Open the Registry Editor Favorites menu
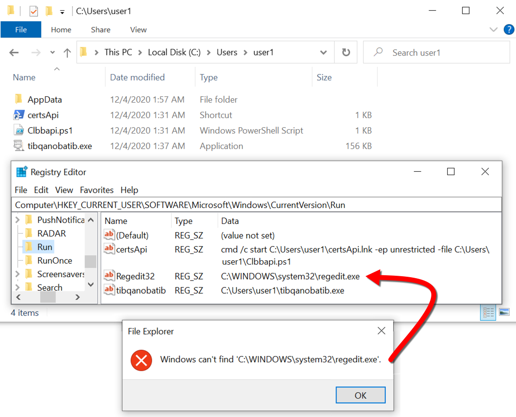The width and height of the screenshot is (516, 417). (96, 190)
